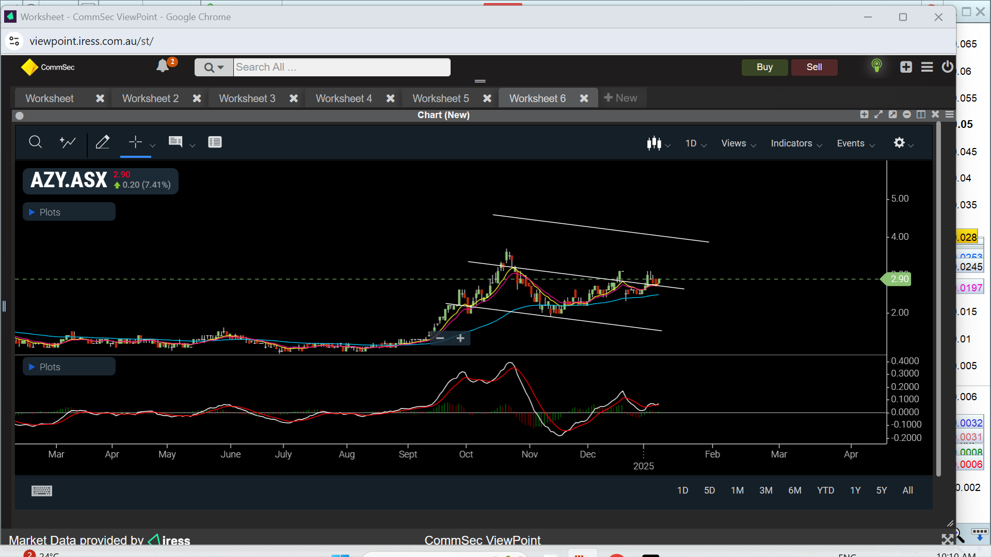Open the 1D interval dropdown

coord(696,143)
